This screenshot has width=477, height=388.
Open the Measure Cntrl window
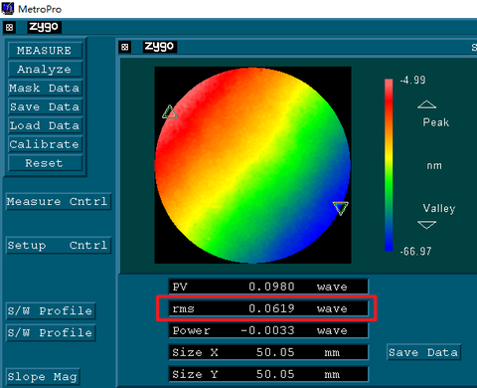(x=58, y=201)
